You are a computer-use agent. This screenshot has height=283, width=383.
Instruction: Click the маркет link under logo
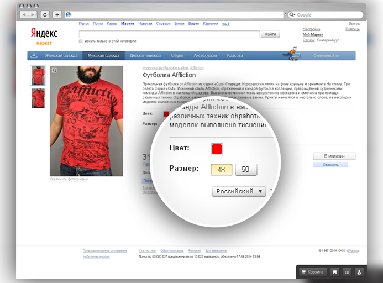(44, 43)
